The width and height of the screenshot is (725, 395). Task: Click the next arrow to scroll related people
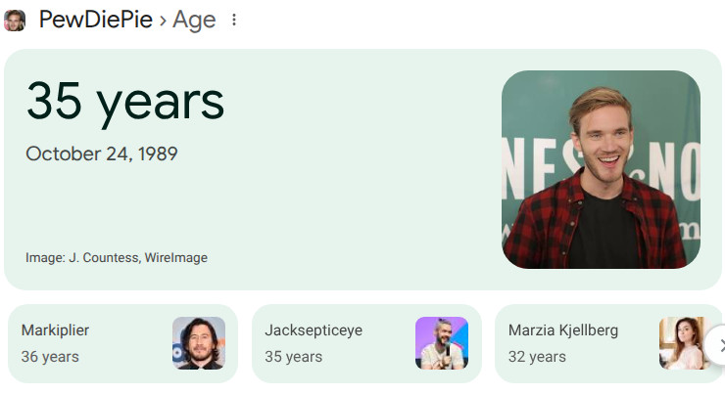(717, 344)
